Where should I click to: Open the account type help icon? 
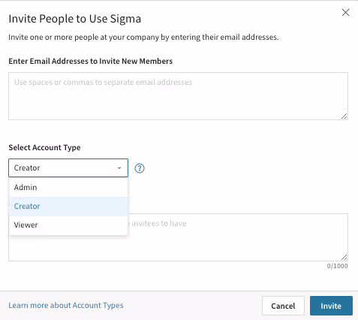140,168
